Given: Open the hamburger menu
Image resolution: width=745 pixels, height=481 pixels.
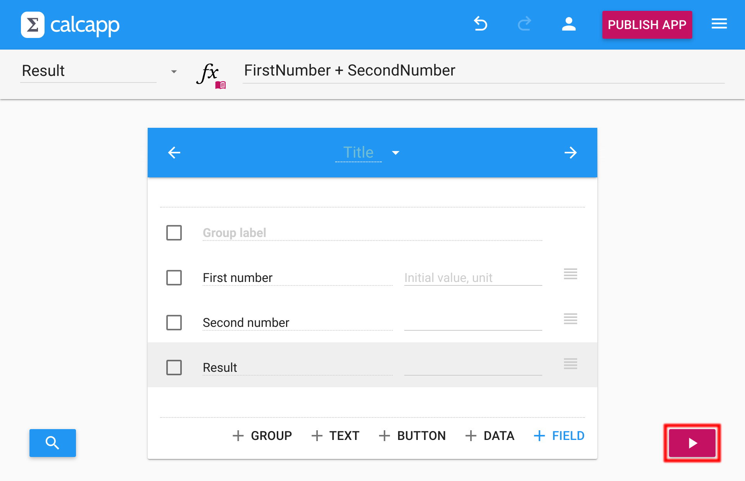Looking at the screenshot, I should pos(719,24).
